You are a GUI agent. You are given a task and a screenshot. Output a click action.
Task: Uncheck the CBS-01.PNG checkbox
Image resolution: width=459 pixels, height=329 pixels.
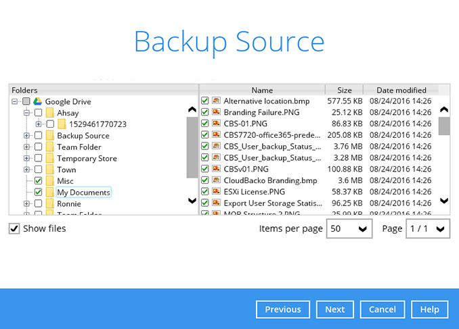coord(204,124)
